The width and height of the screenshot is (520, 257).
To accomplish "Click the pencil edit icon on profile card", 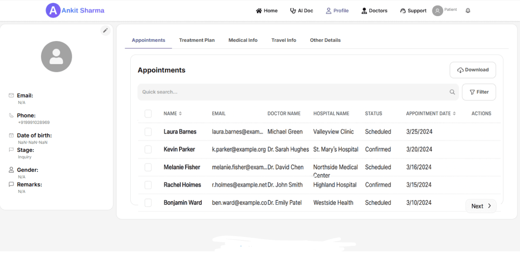I will coord(105,31).
